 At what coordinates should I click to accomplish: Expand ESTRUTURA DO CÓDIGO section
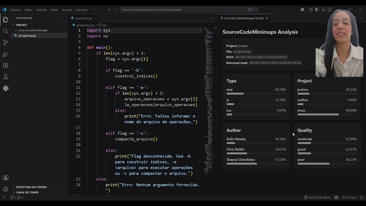click(x=39, y=187)
